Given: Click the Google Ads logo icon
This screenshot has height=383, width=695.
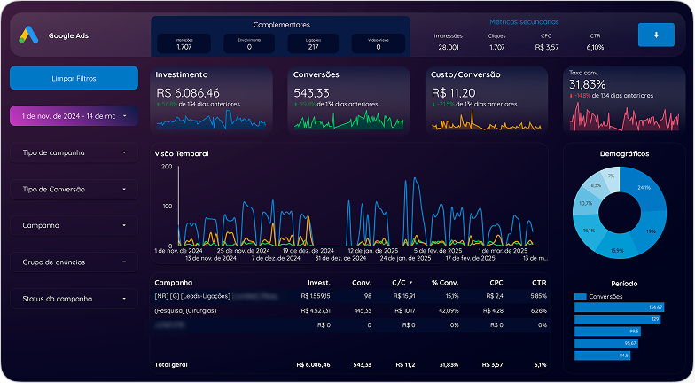Looking at the screenshot, I should (29, 35).
